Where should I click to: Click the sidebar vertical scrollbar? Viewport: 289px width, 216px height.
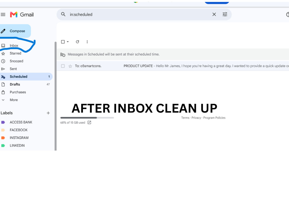point(55,96)
